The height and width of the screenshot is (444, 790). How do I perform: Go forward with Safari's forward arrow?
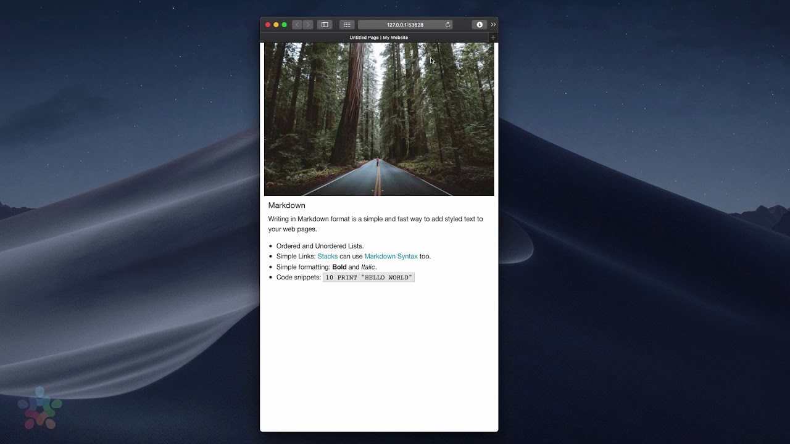click(x=308, y=25)
